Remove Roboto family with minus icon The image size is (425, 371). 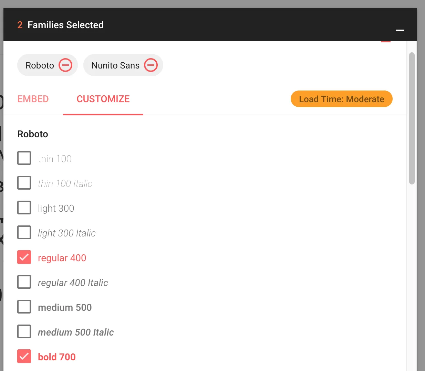click(65, 65)
